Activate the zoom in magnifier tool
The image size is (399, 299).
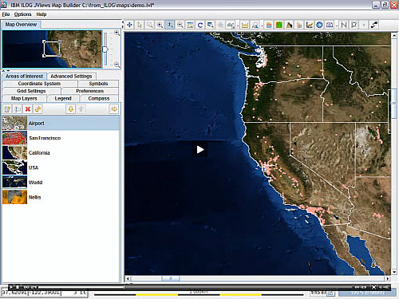point(160,25)
